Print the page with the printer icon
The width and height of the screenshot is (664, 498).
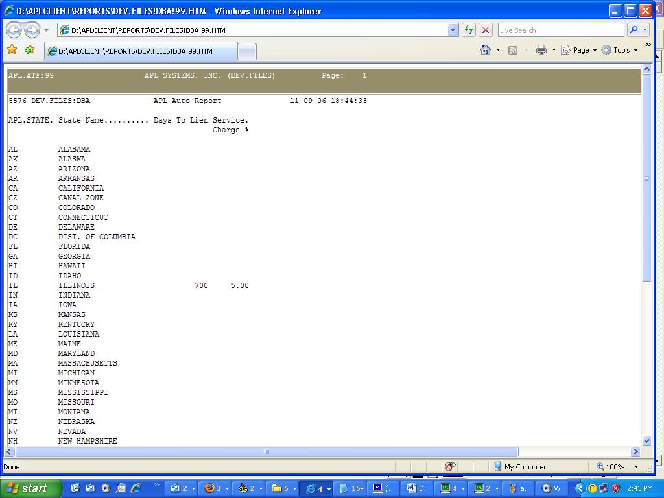[x=541, y=50]
